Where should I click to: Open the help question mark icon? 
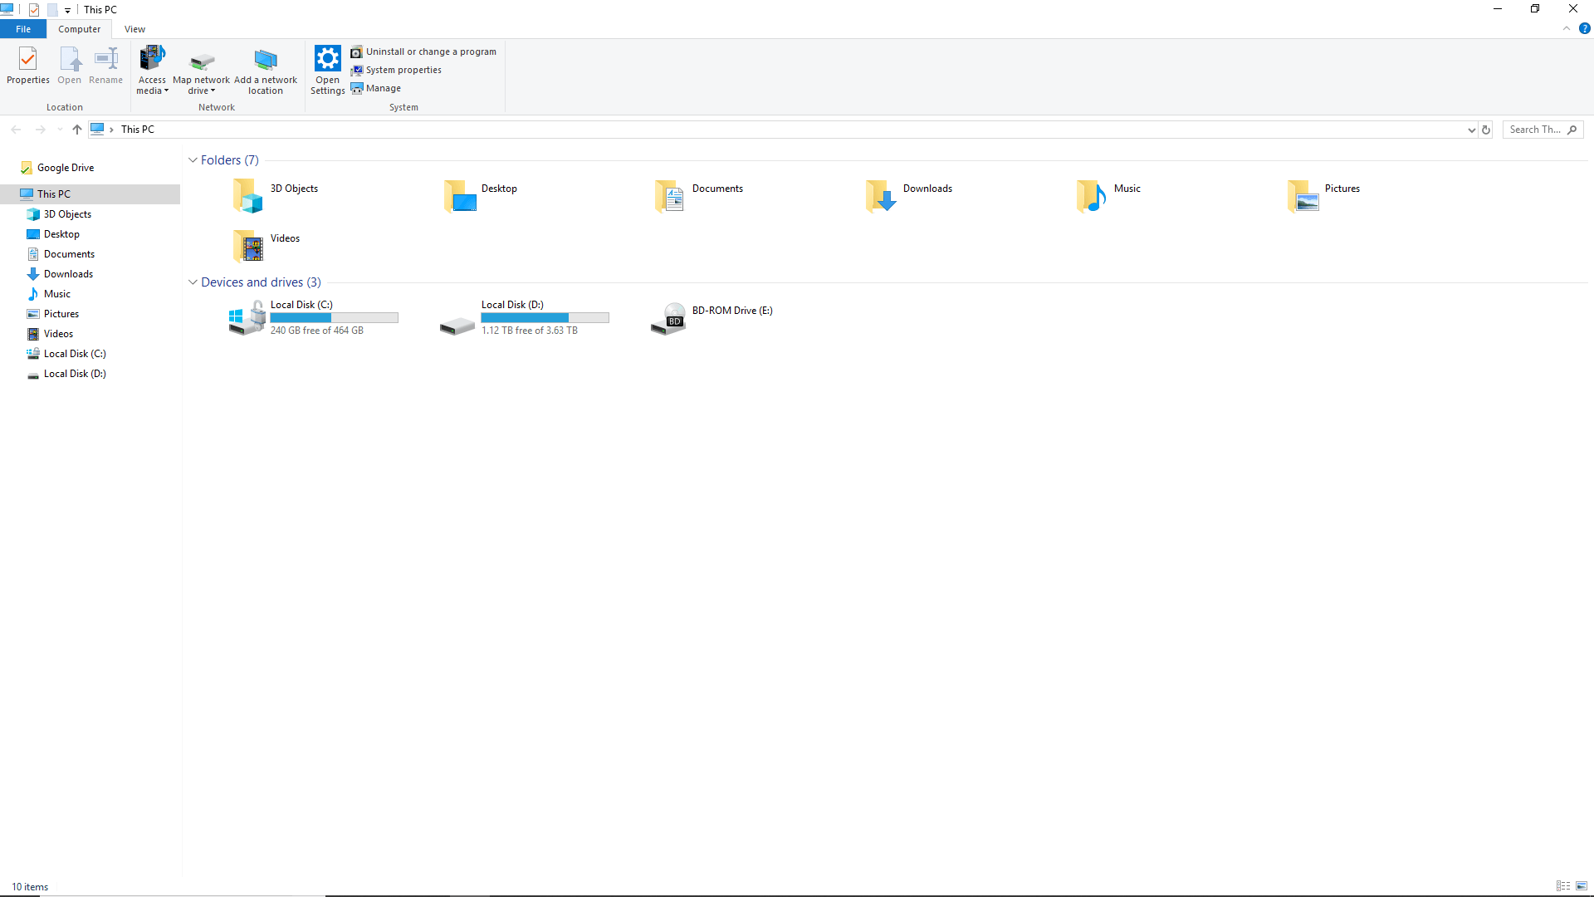coord(1584,28)
